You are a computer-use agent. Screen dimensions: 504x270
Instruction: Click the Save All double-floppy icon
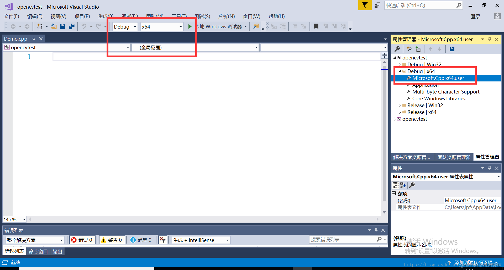71,26
